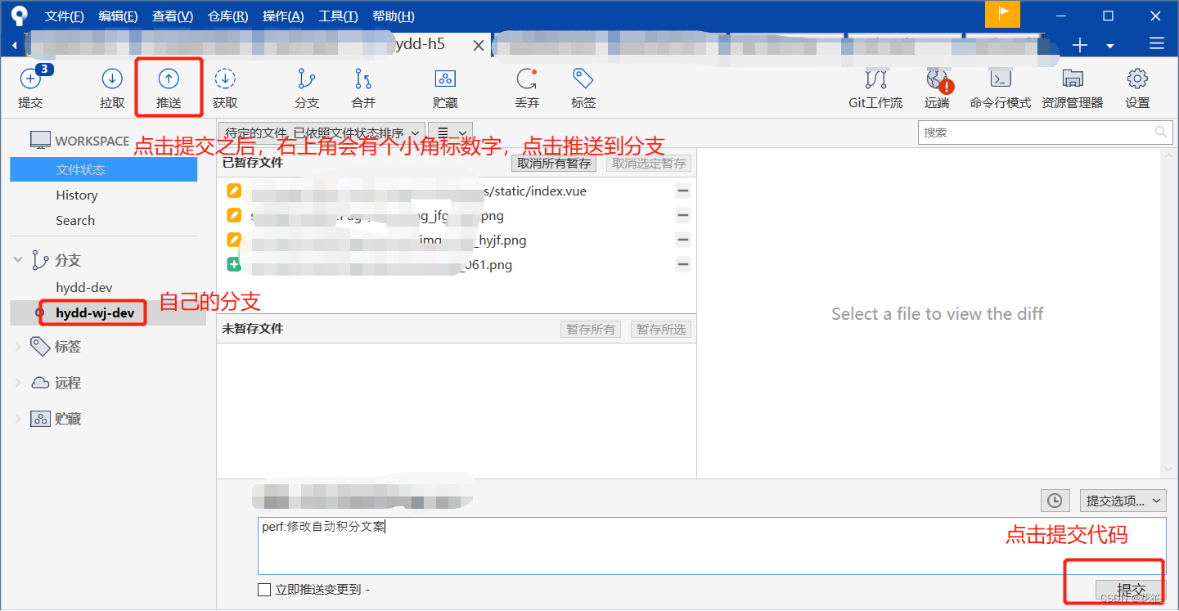Open the 文件(F) menu
The image size is (1179, 611).
pyautogui.click(x=65, y=16)
